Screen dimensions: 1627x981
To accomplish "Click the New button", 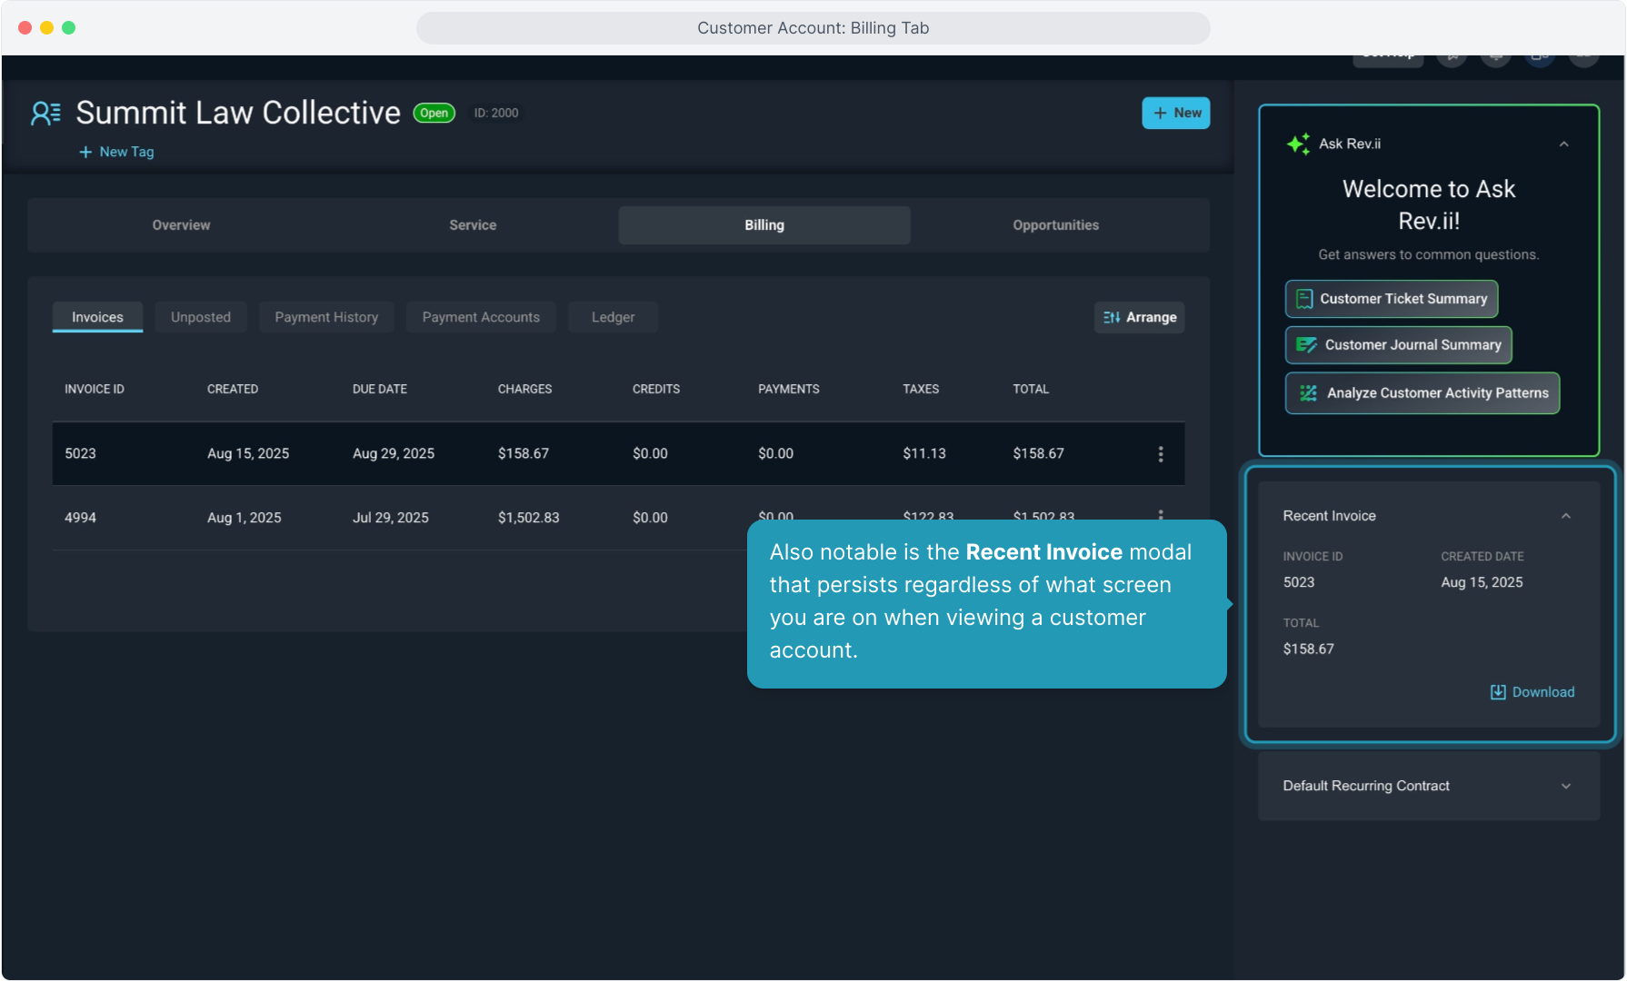I will [x=1175, y=113].
